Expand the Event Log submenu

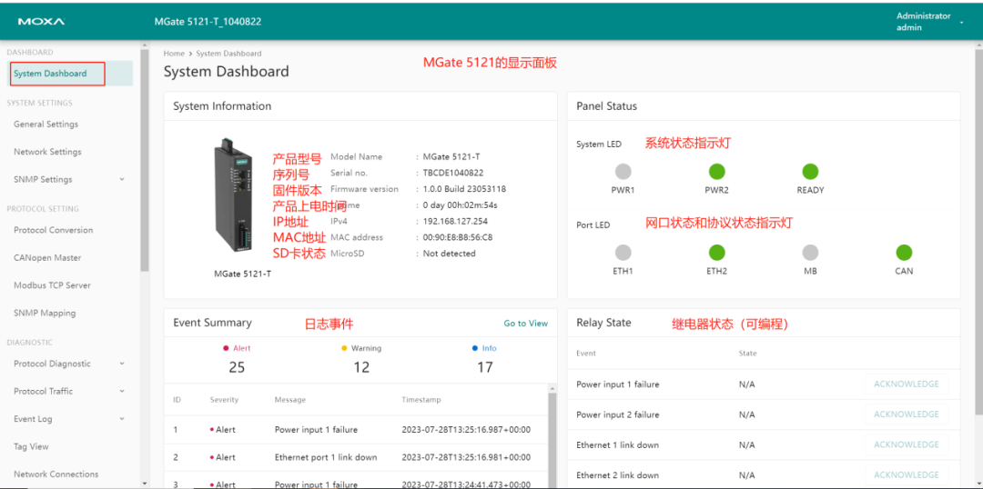(x=122, y=418)
